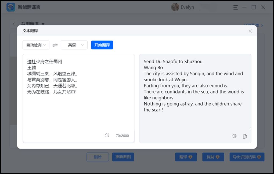Open the 英语 target language dropdown
The height and width of the screenshot is (174, 274).
pos(74,45)
